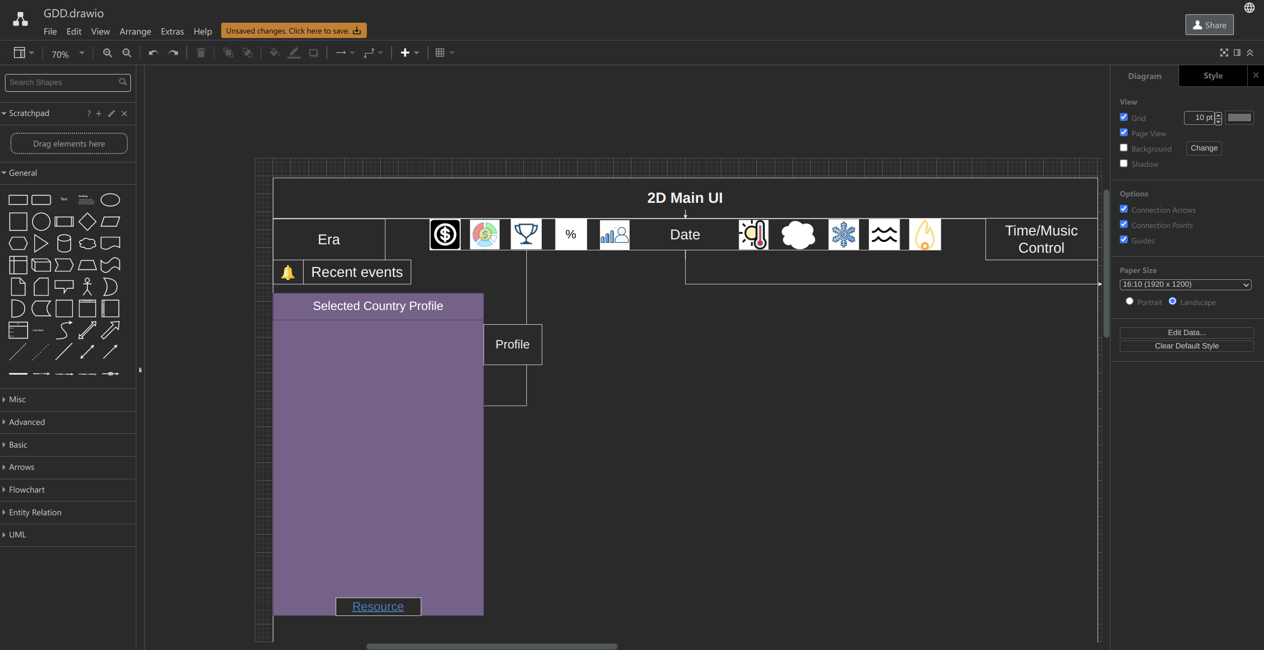
Task: Uncheck the Connection Points option
Action: click(1124, 224)
